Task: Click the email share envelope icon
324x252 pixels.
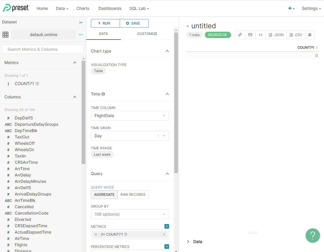Action: pos(250,35)
